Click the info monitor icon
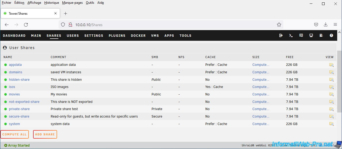 tap(311, 35)
